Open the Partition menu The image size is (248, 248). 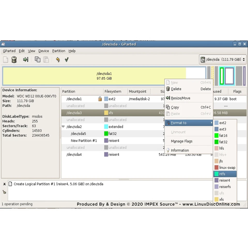pyautogui.click(x=59, y=51)
